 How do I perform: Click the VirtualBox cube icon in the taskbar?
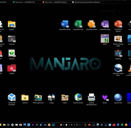(110, 125)
